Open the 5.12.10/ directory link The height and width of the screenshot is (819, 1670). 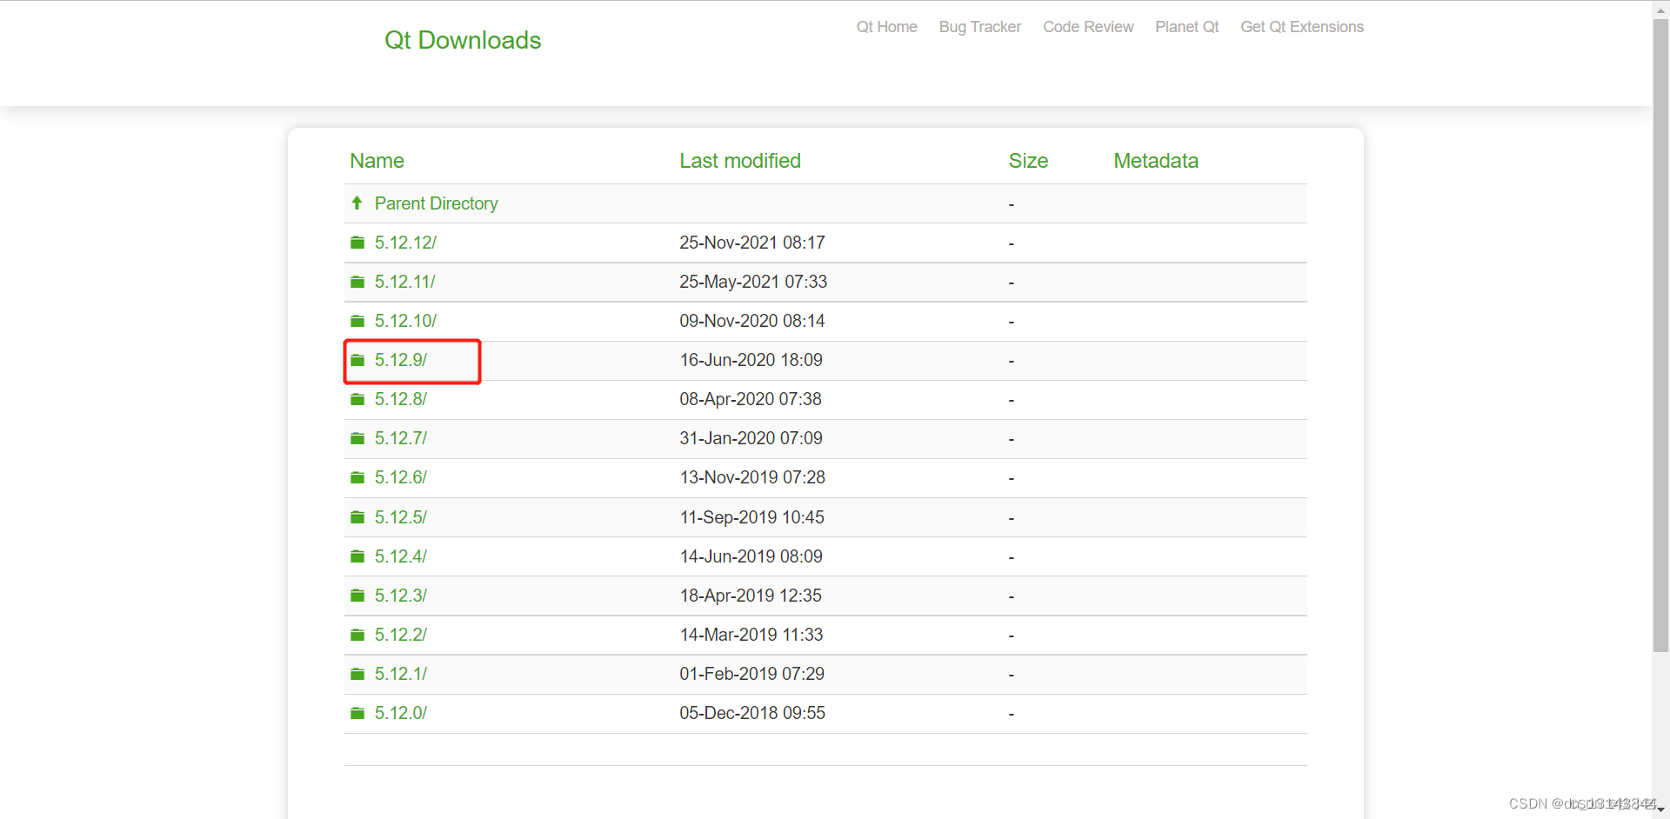click(405, 321)
